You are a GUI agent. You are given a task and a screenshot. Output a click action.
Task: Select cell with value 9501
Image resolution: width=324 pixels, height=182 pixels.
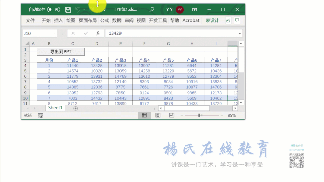(168, 93)
